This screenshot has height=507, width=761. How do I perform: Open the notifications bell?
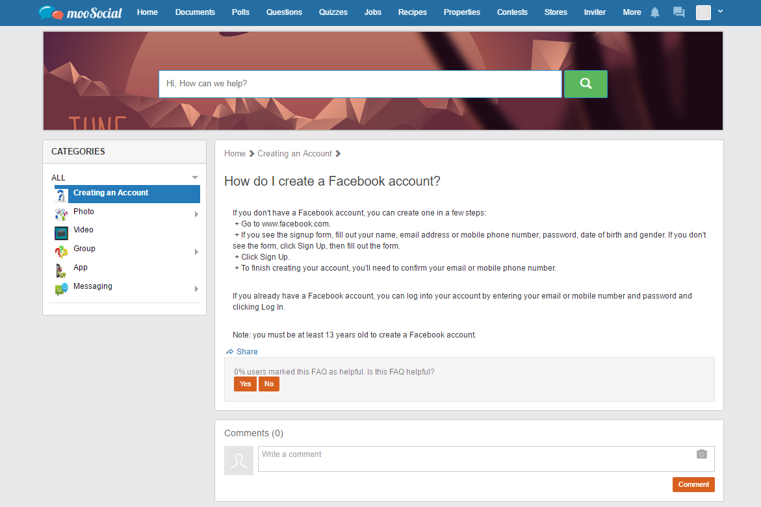click(x=654, y=12)
